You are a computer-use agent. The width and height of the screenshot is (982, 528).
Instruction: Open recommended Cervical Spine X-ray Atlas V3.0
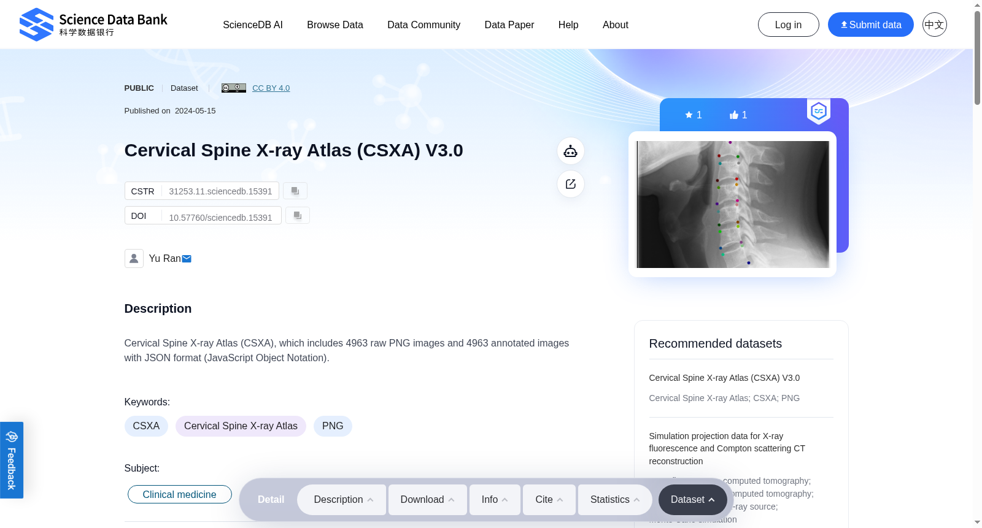tap(724, 378)
